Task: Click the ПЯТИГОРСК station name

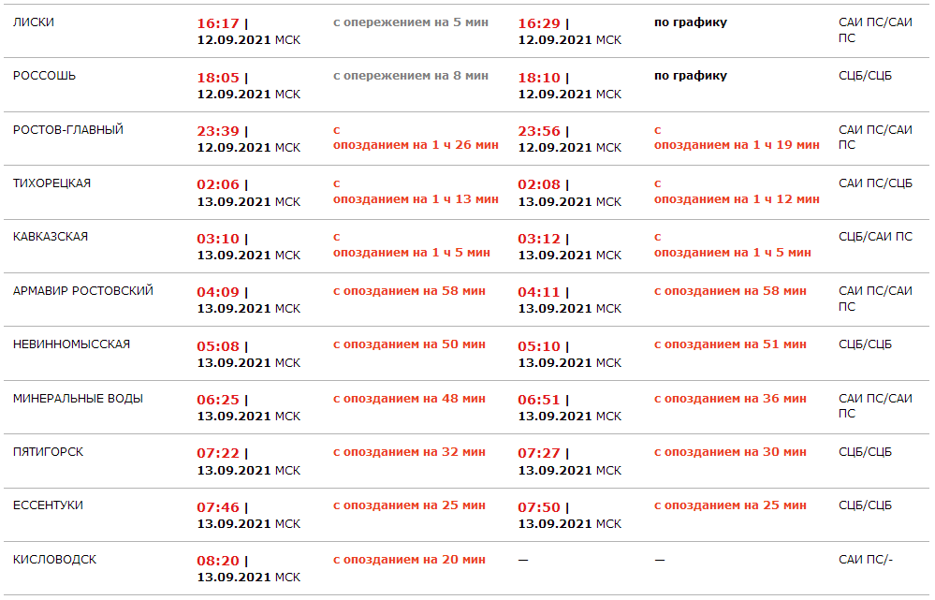Action: (x=49, y=452)
